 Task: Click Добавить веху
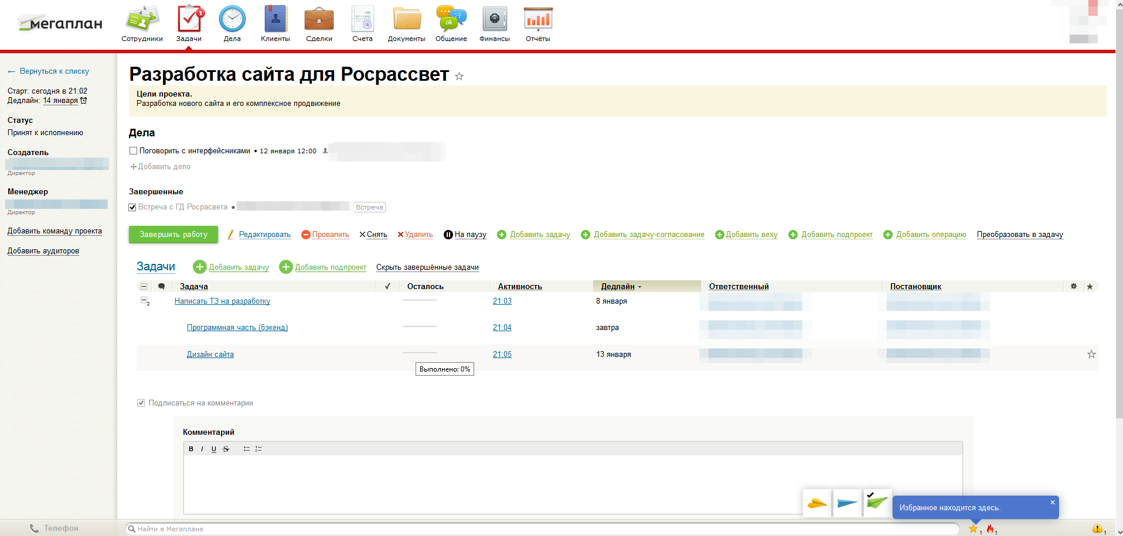coord(751,235)
